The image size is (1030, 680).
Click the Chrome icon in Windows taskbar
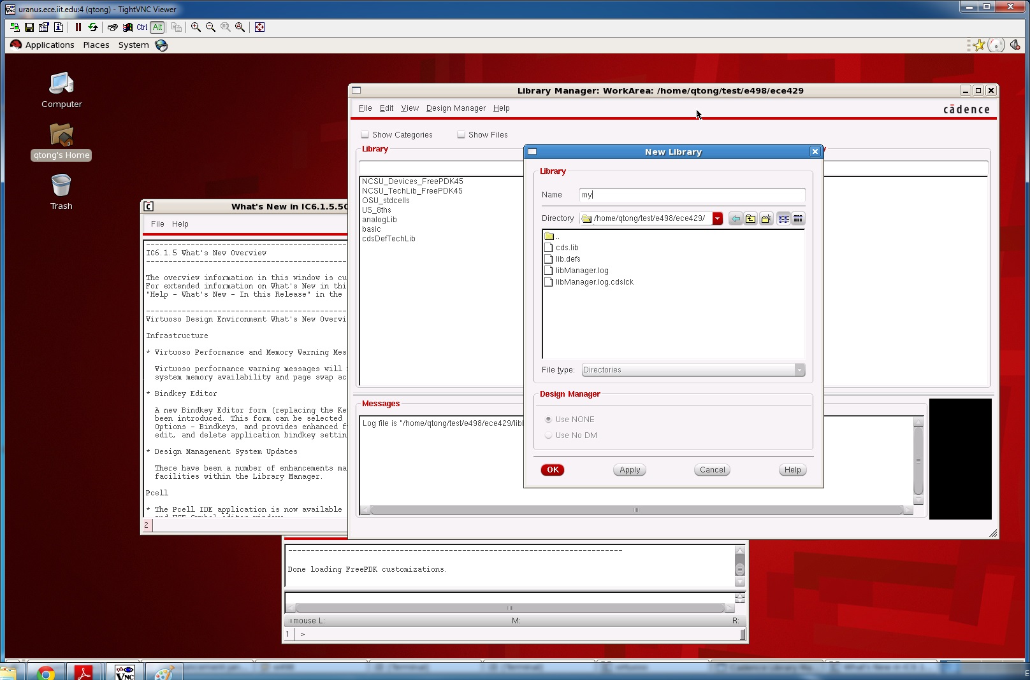pos(45,672)
